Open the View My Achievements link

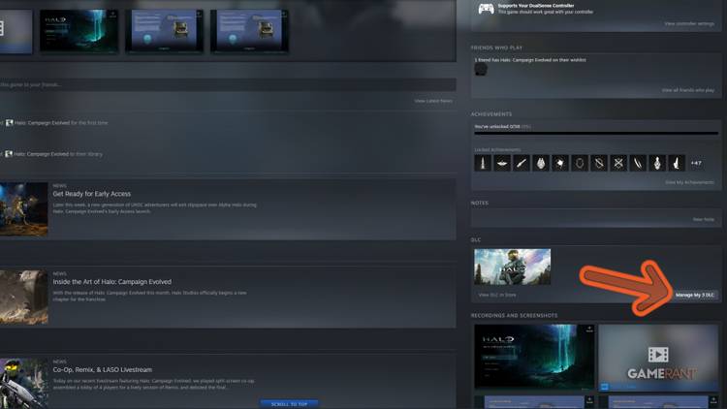pyautogui.click(x=689, y=182)
